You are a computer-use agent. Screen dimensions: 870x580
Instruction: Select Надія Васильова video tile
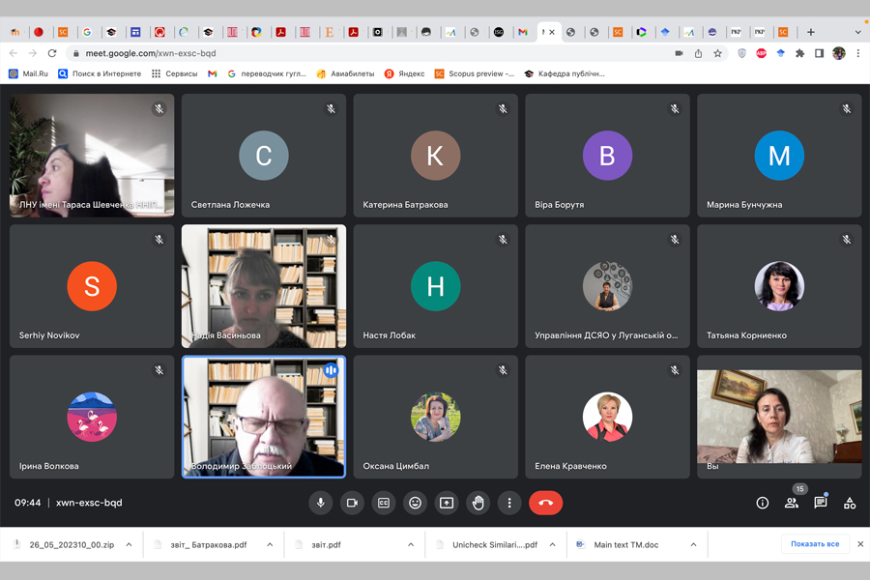[264, 286]
